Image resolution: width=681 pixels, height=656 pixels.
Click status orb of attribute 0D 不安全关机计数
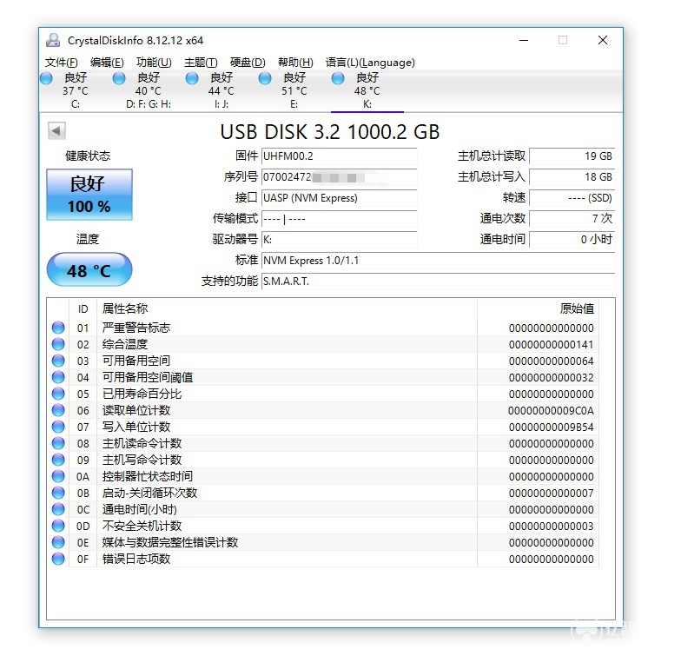(x=58, y=526)
